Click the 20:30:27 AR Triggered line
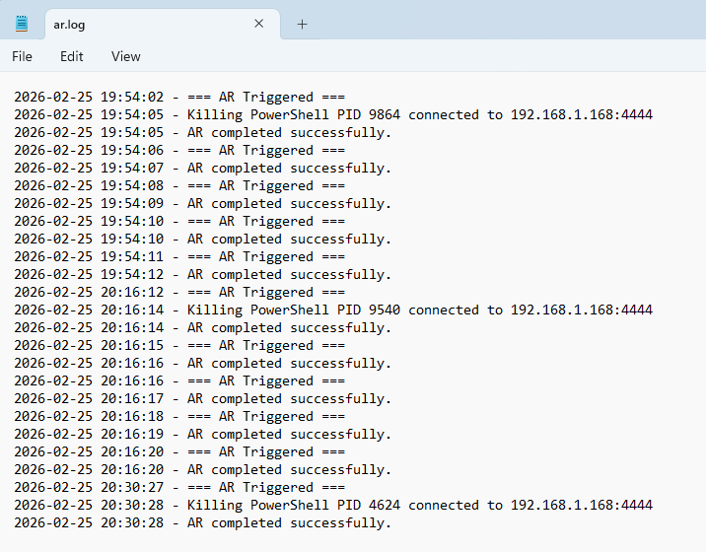This screenshot has width=706, height=552. click(x=177, y=488)
